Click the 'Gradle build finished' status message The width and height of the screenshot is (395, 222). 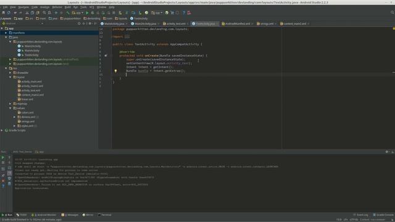(x=31, y=220)
